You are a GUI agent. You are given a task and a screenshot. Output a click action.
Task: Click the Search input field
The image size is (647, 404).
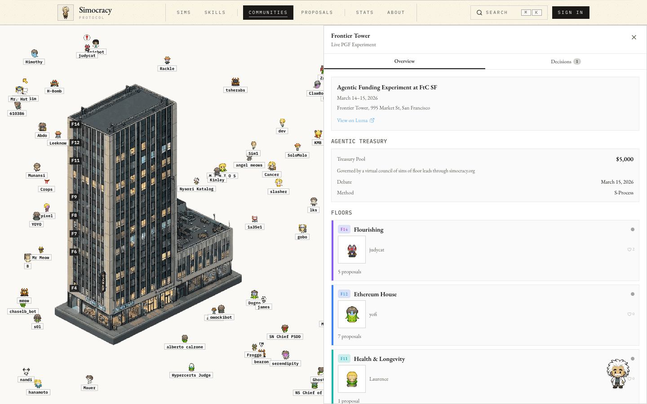(509, 13)
